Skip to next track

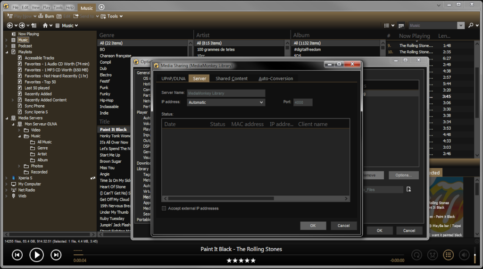click(x=56, y=255)
